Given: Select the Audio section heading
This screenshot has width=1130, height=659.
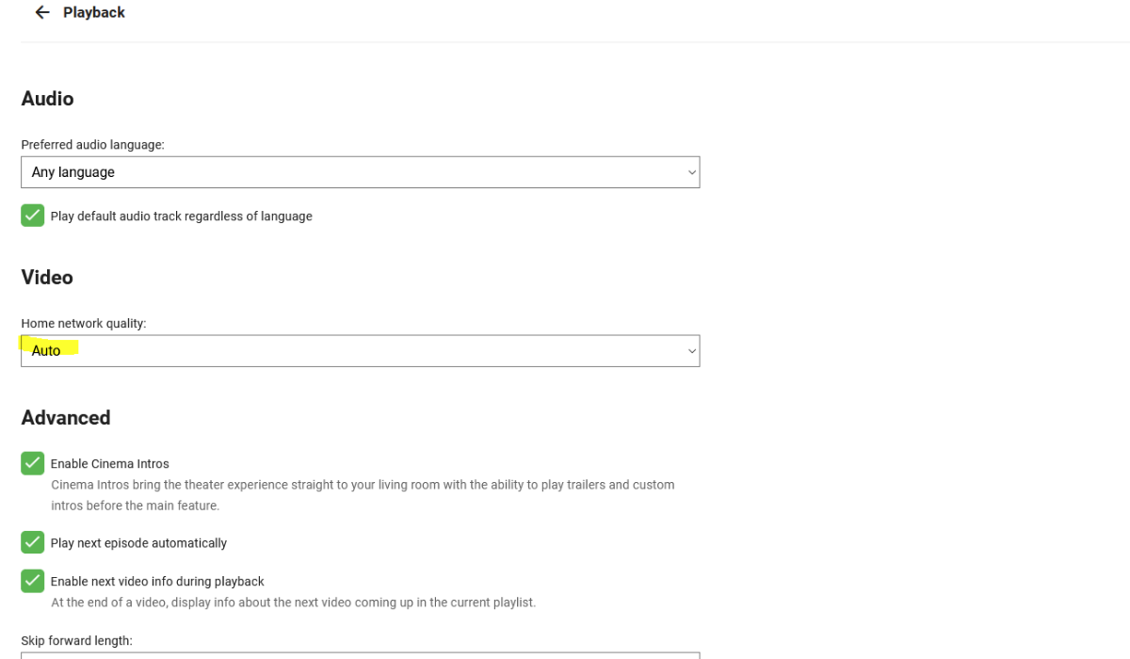Looking at the screenshot, I should [x=47, y=99].
